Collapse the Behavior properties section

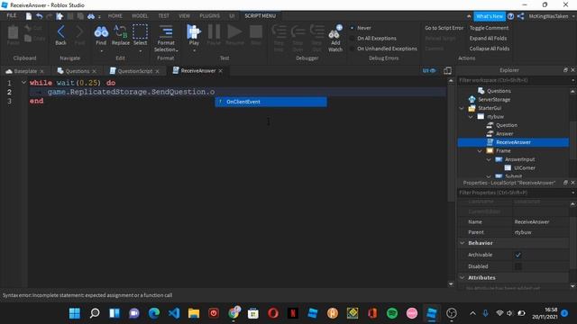tap(463, 243)
